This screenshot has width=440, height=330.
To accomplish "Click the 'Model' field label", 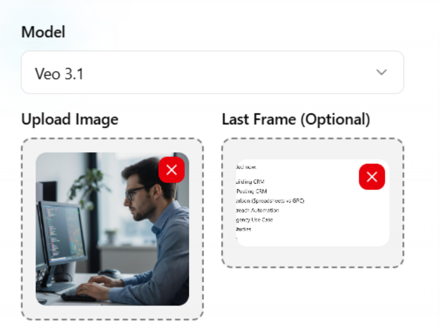I will 43,32.
